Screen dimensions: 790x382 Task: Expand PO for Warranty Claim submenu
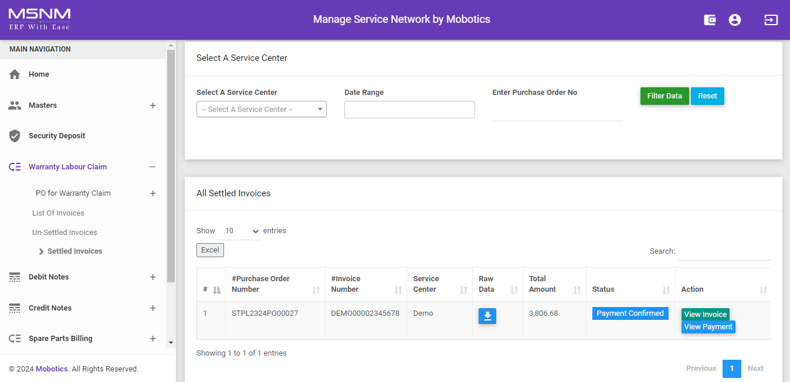(152, 193)
